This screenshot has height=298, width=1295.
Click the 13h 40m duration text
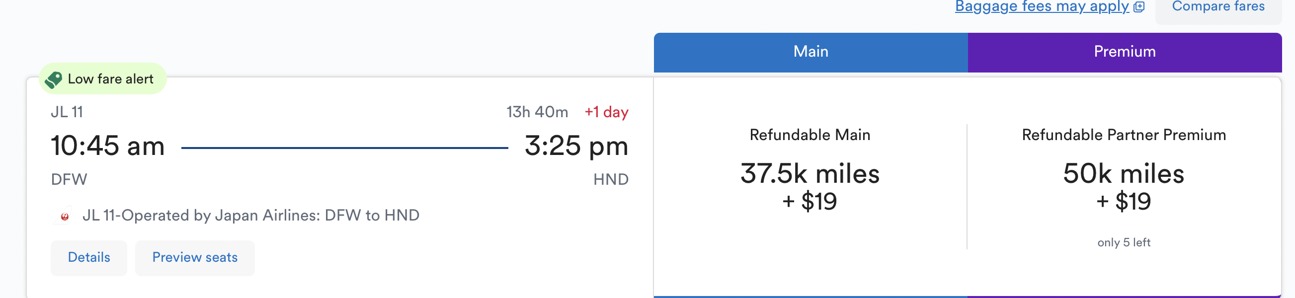537,112
